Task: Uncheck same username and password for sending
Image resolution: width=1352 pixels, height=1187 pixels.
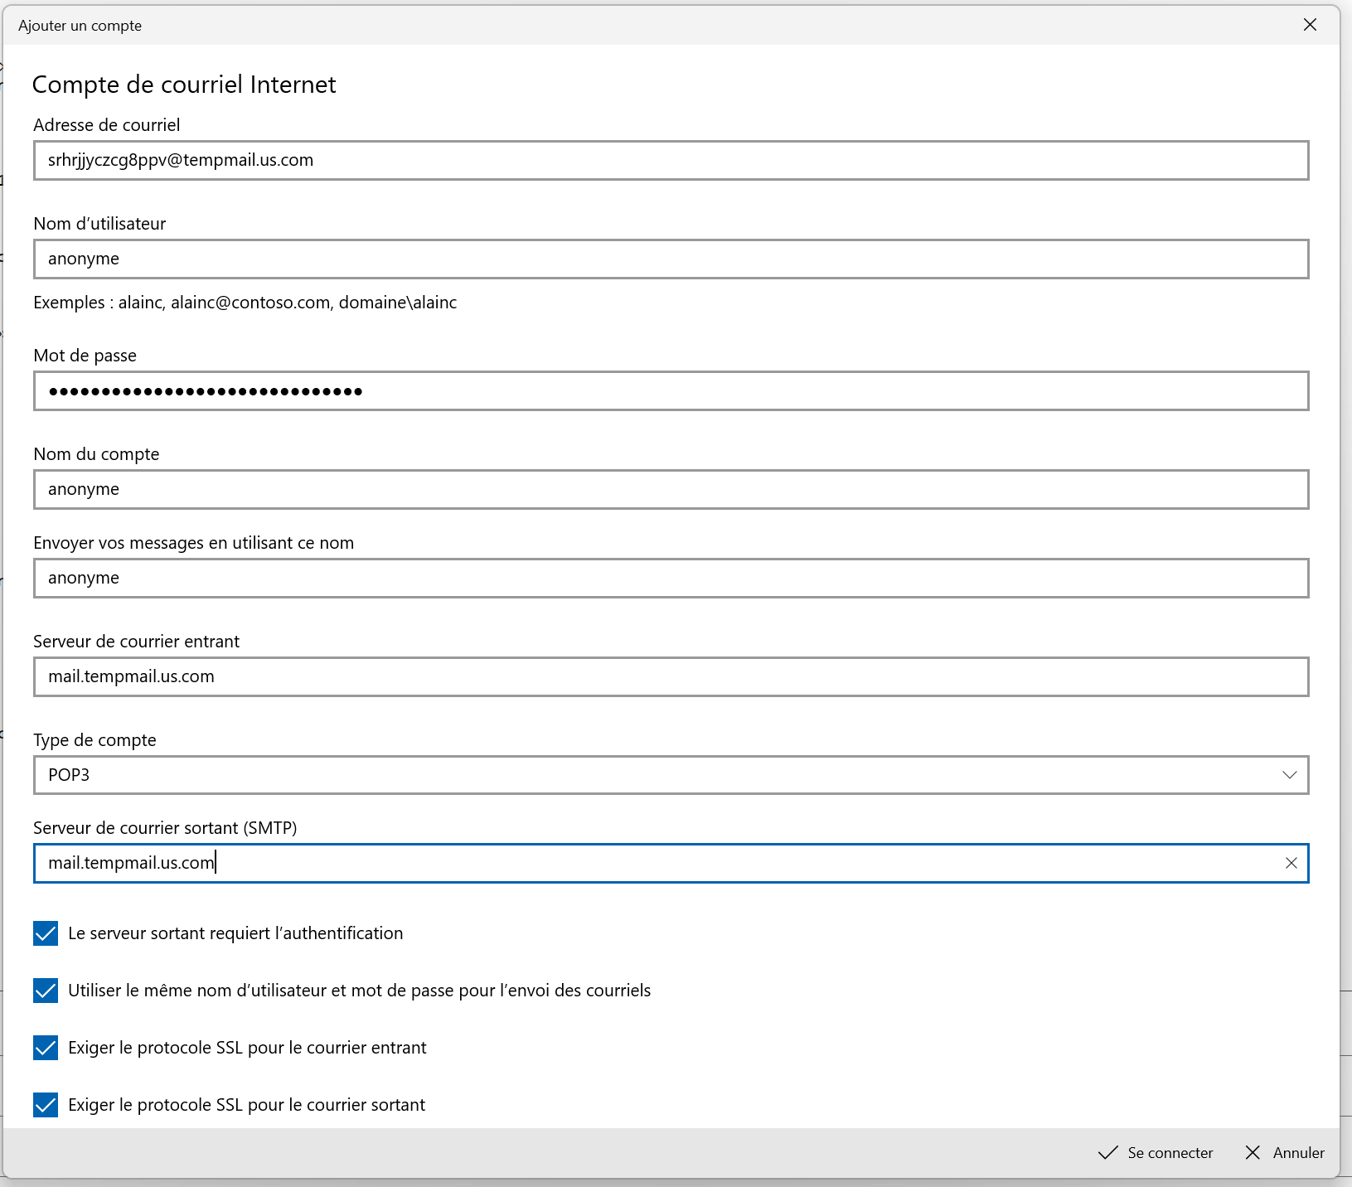Action: point(46,991)
